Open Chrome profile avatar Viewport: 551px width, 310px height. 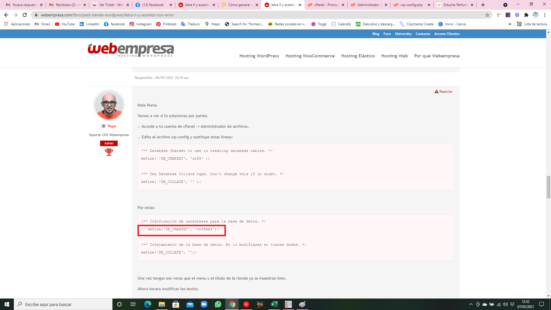pos(536,15)
